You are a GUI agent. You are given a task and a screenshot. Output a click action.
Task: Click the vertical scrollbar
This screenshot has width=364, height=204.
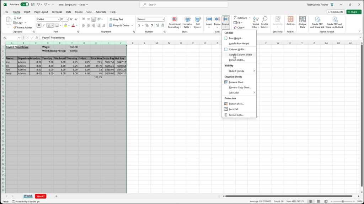tap(362, 116)
